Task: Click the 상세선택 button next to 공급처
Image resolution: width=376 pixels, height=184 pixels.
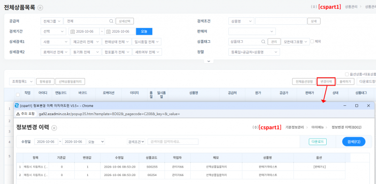Action: tap(125, 21)
